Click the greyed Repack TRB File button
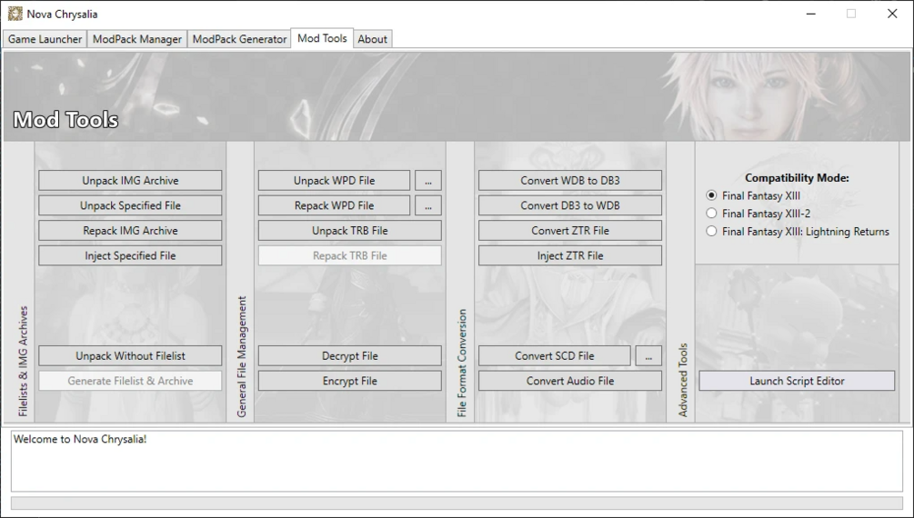This screenshot has height=518, width=914. pos(350,255)
